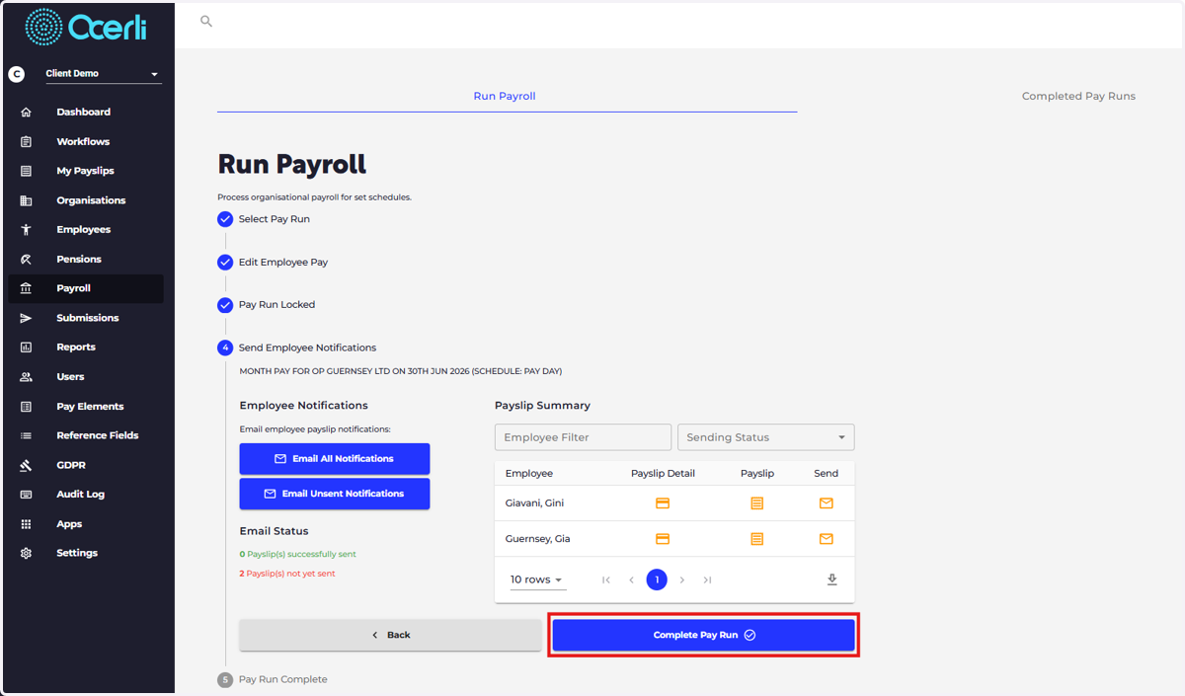Viewport: 1185px width, 696px height.
Task: Click the Pay Elements sidebar icon
Action: tap(27, 407)
